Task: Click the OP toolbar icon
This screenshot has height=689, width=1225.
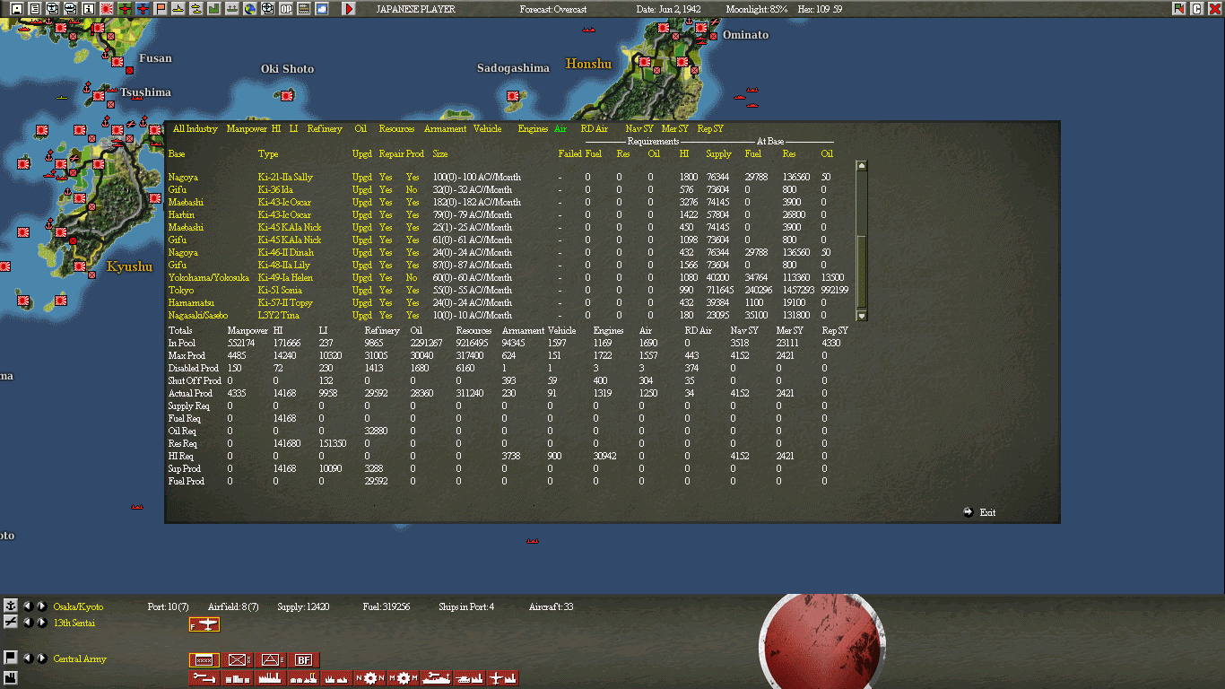Action: [286, 9]
